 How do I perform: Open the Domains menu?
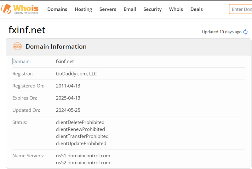[x=57, y=9]
